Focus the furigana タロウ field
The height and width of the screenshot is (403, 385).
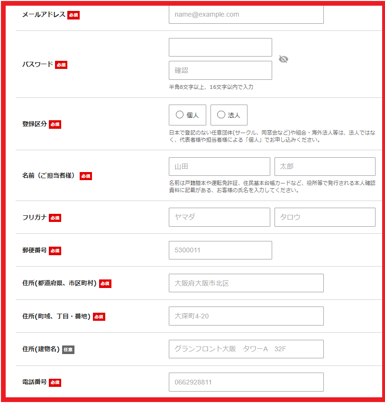point(325,217)
